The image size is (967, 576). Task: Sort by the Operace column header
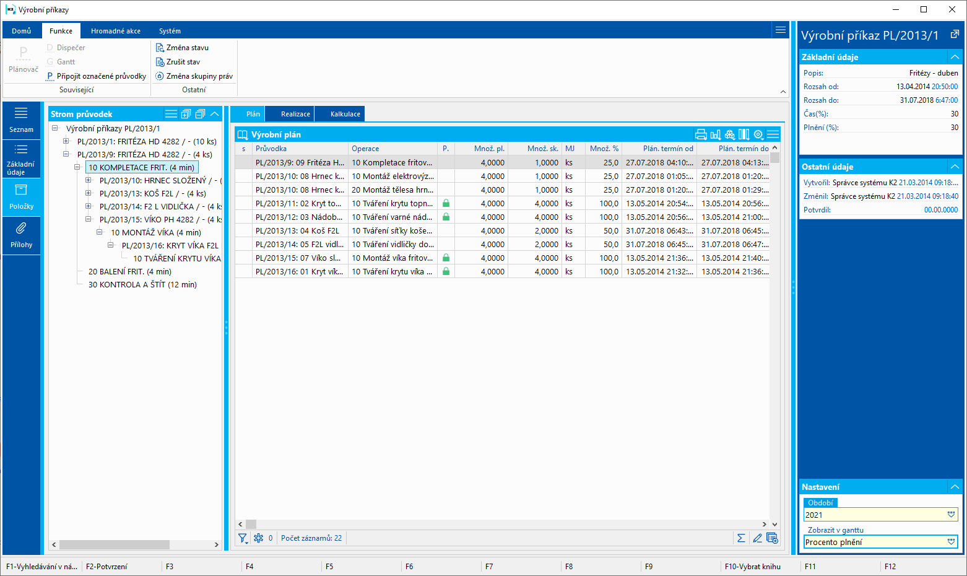(392, 149)
